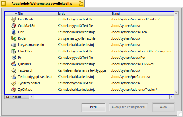Click the vertical scrollbar down arrow
Viewport: 183px width, 117px height.
point(176,92)
